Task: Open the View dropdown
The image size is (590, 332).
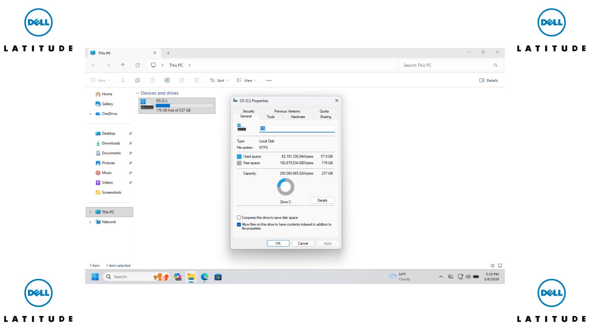Action: click(246, 80)
